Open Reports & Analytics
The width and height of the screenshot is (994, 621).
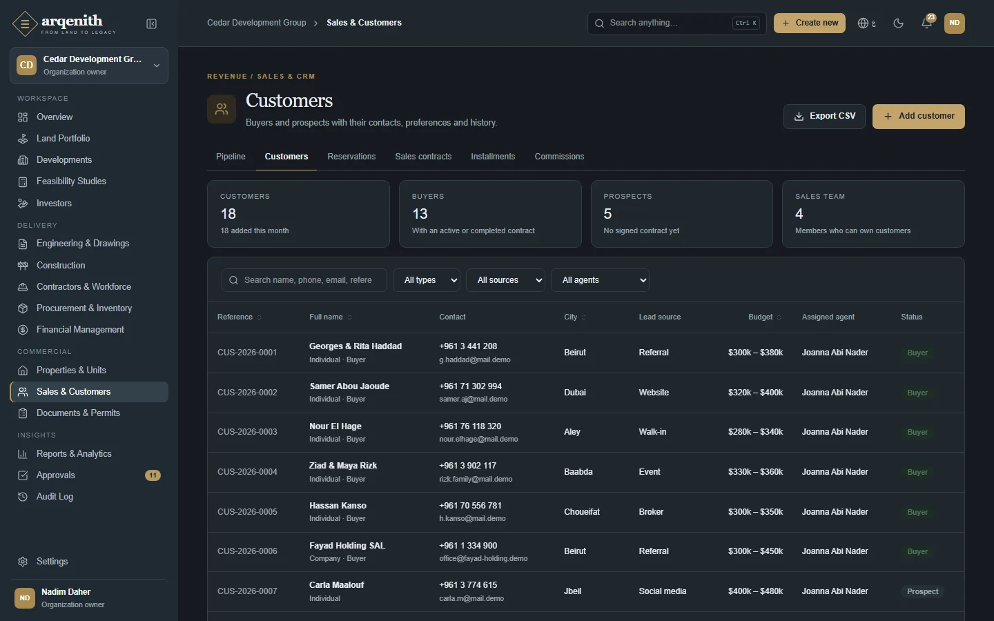pos(89,454)
